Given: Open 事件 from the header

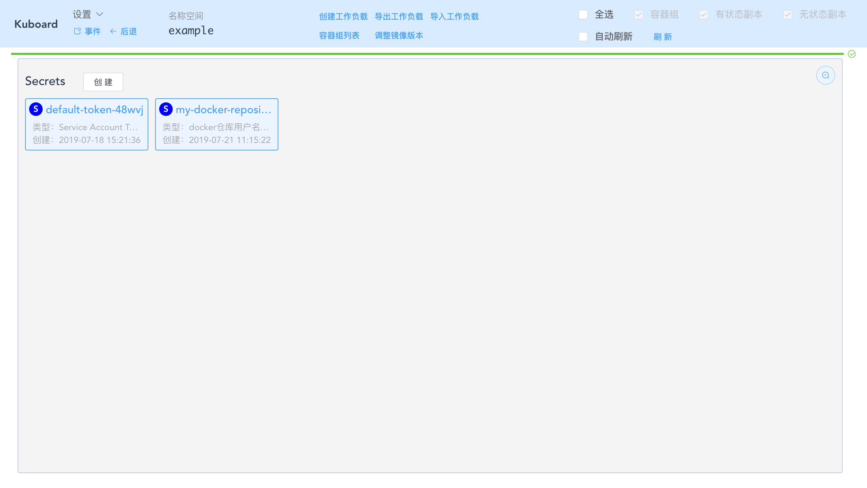Looking at the screenshot, I should pos(92,31).
